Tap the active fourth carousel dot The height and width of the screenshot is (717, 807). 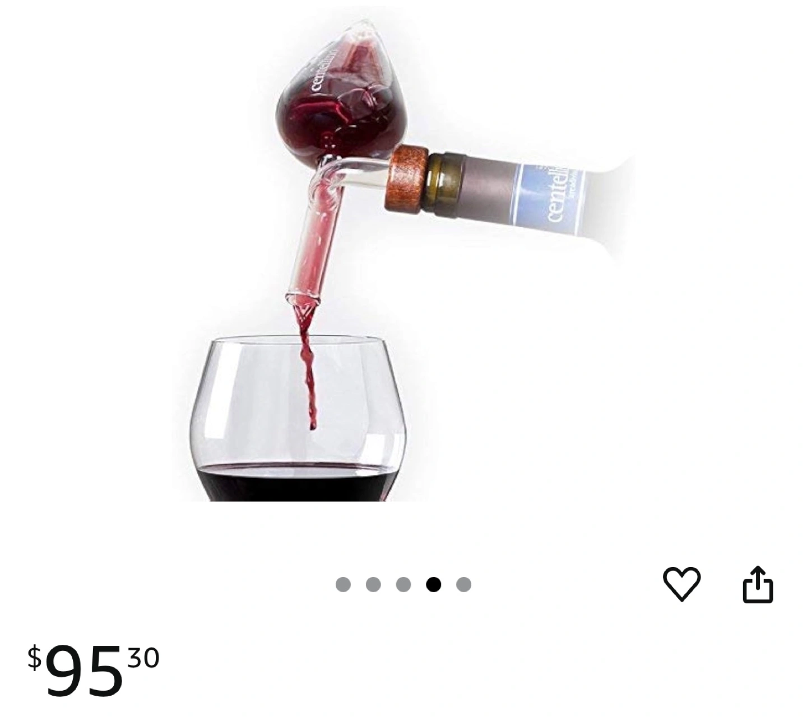(x=433, y=585)
